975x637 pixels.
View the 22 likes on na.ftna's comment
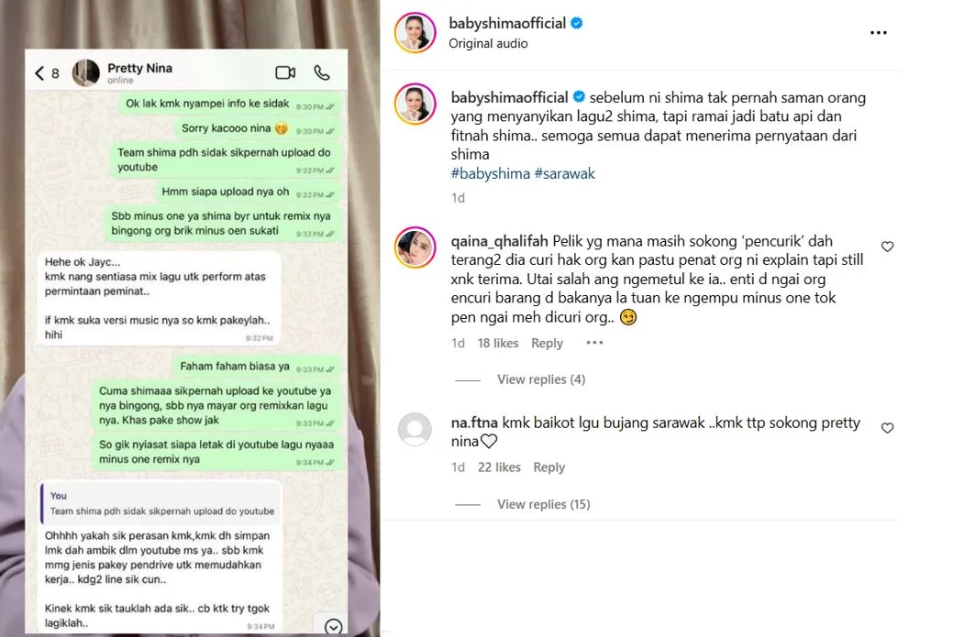tap(499, 467)
